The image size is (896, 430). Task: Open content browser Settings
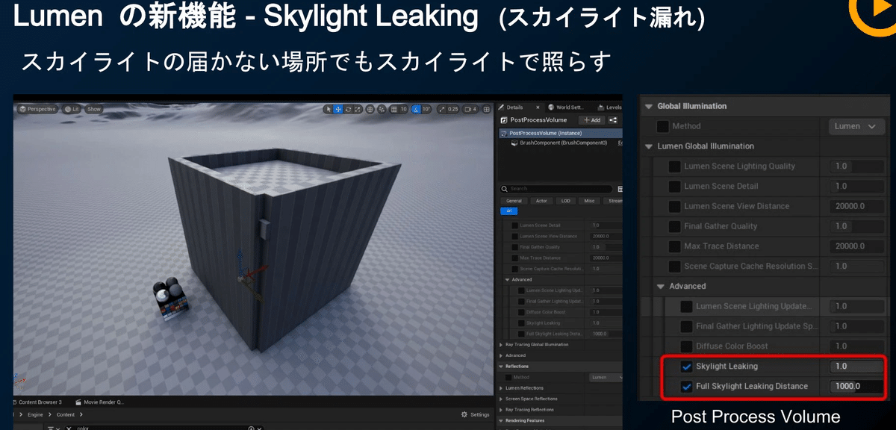(476, 414)
